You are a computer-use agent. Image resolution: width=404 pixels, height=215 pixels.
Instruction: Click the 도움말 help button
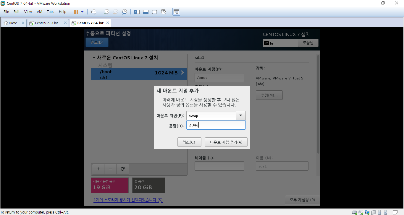click(308, 43)
